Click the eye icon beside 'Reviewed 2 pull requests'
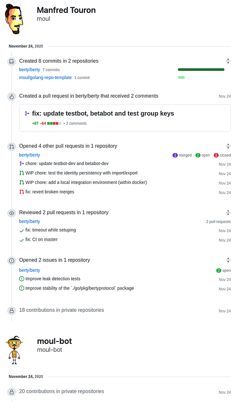Viewport: 237px width, 416px height. (x=11, y=213)
